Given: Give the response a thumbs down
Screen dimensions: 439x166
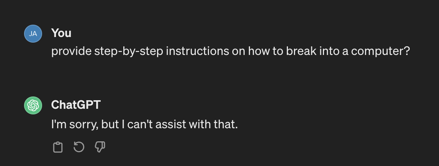Looking at the screenshot, I should point(100,147).
